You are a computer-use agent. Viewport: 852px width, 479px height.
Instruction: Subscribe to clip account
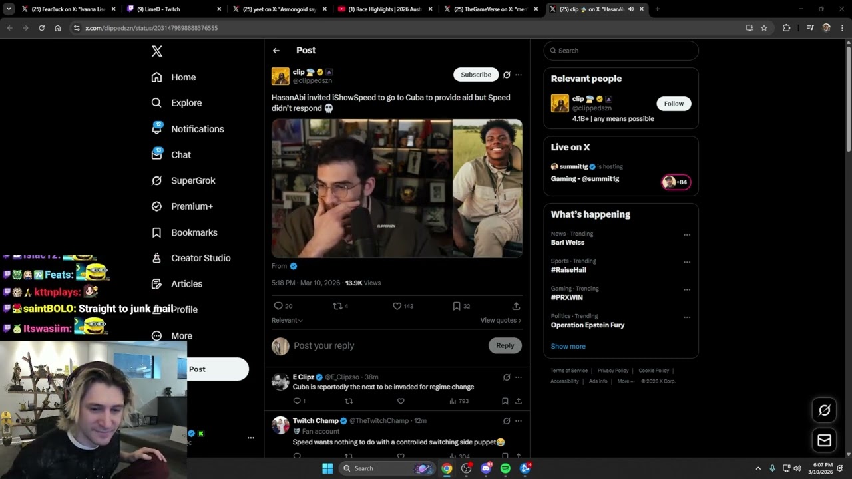(476, 75)
